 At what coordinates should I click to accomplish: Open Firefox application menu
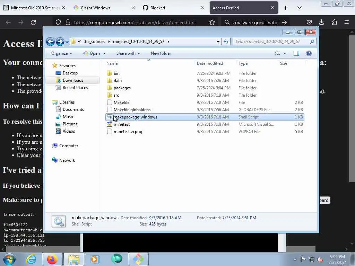pos(347,23)
